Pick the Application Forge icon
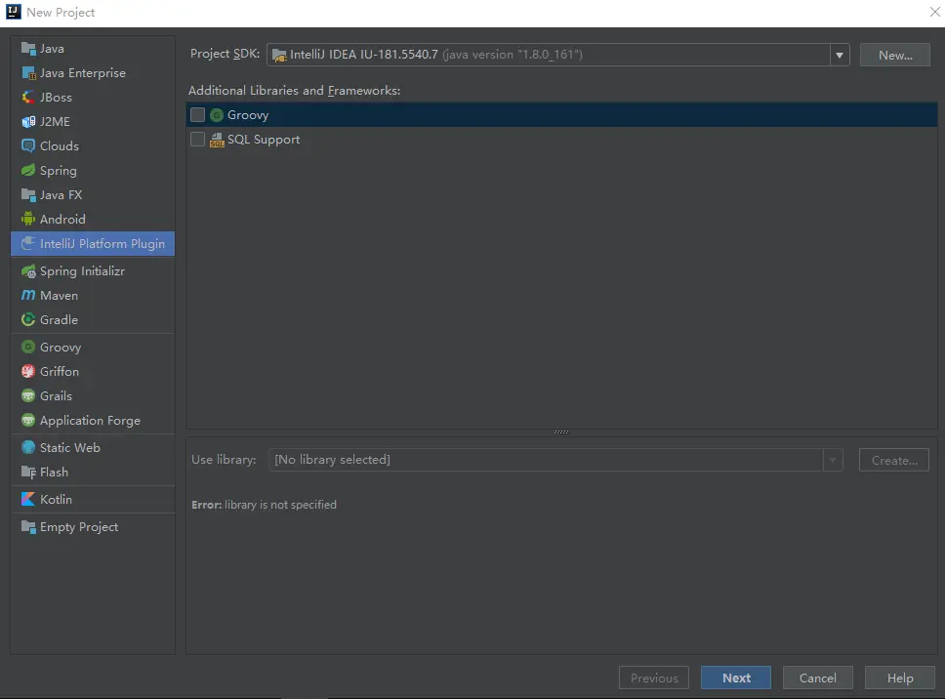Screen dimensions: 945x699 28,421
